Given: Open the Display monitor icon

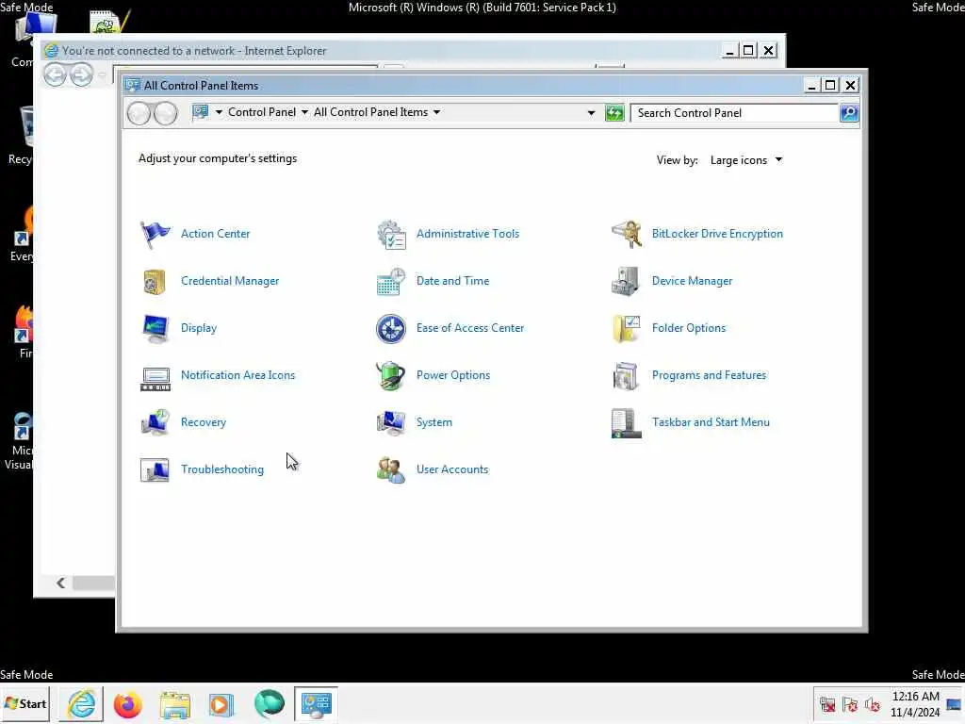Looking at the screenshot, I should (155, 328).
